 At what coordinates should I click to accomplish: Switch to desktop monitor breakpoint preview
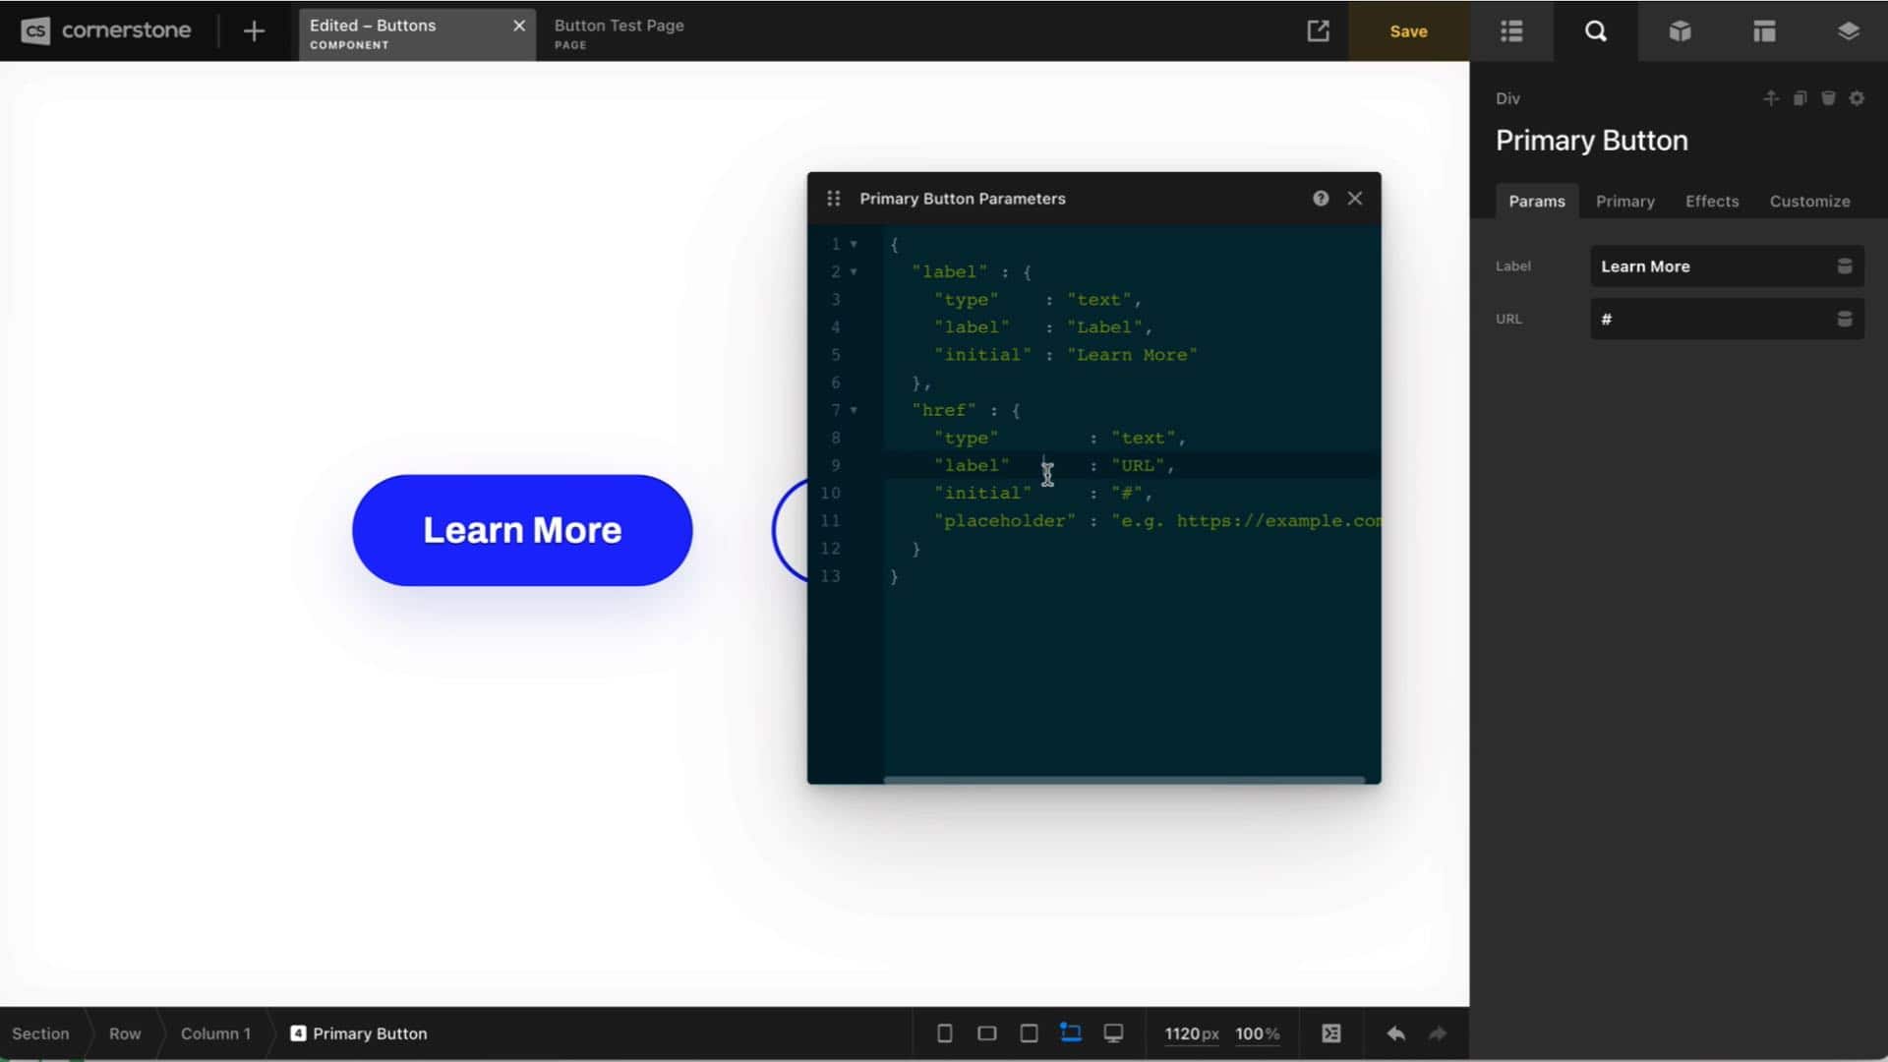point(1113,1033)
